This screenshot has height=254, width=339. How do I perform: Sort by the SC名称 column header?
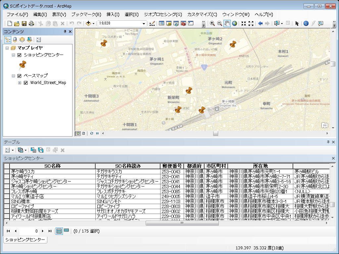coord(53,166)
